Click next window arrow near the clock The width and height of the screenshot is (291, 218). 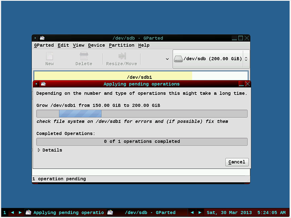tap(200, 213)
